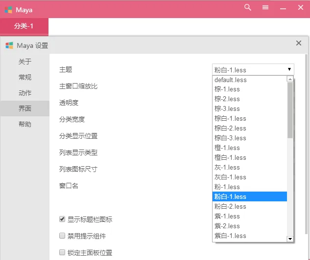Choose 棕-2.less theme
Screen dimensions: 310x260
pos(249,99)
